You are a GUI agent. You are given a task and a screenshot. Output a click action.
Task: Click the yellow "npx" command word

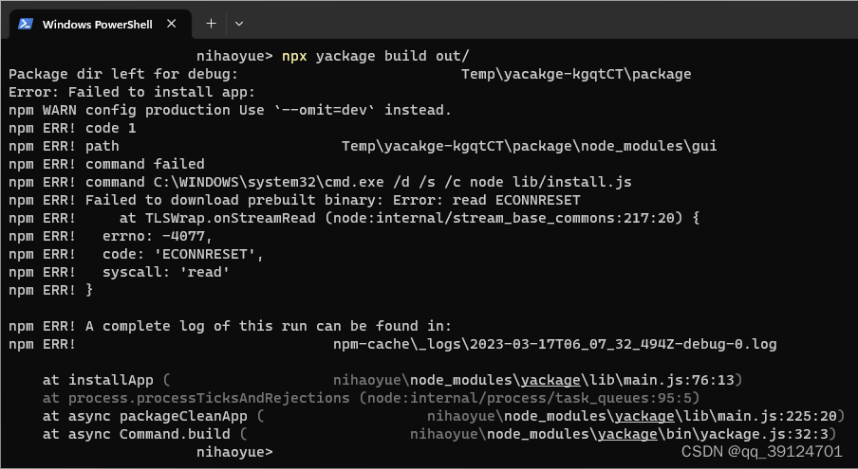pyautogui.click(x=294, y=56)
